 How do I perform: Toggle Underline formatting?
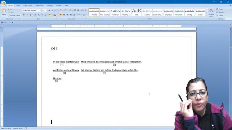(x=30, y=15)
